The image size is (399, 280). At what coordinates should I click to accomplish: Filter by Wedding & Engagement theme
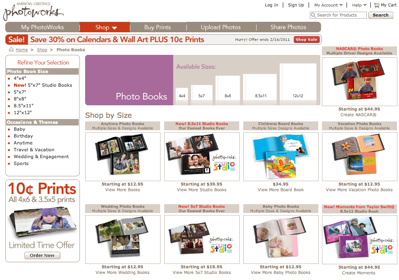click(41, 157)
